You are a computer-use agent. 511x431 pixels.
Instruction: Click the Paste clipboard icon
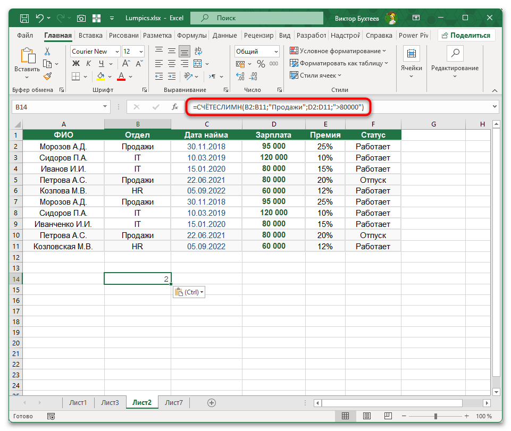pos(28,55)
